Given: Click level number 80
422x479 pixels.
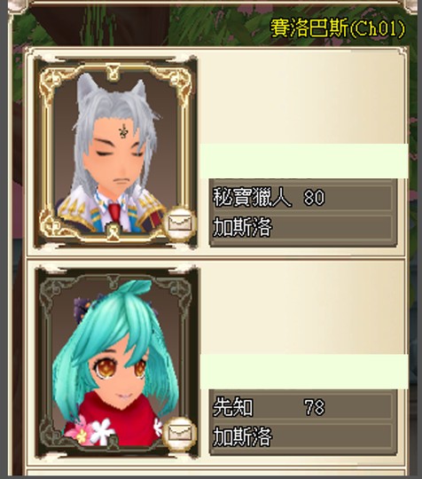Looking at the screenshot, I should click(314, 197).
